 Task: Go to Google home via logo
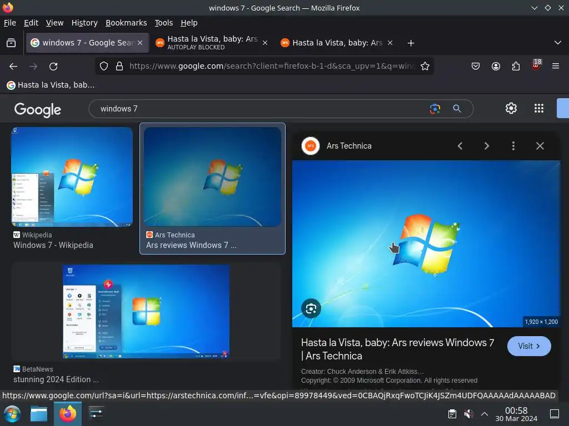pyautogui.click(x=37, y=109)
